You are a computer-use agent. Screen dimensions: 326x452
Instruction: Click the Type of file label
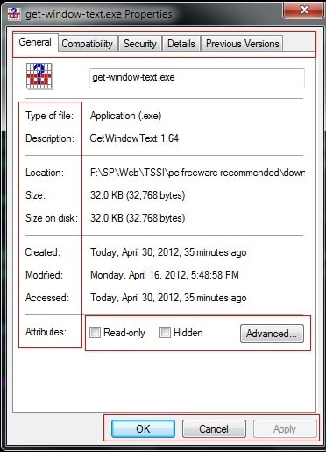49,116
